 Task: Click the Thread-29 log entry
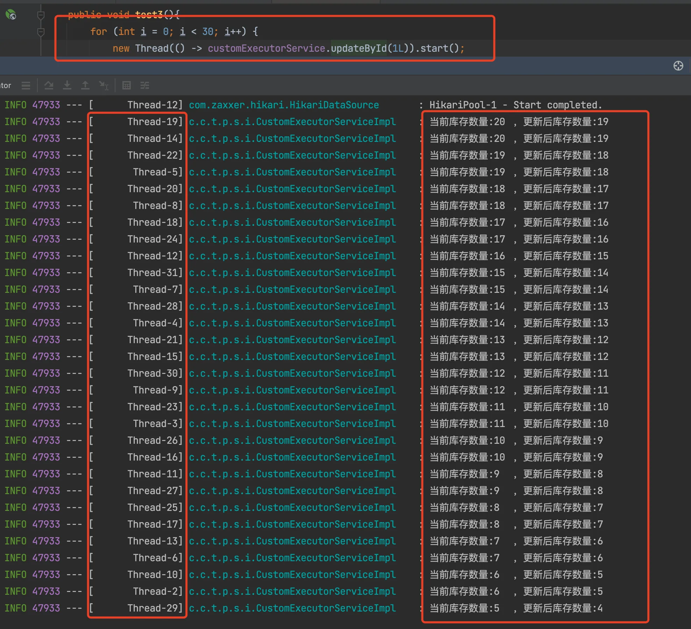(x=155, y=608)
